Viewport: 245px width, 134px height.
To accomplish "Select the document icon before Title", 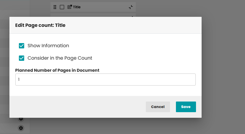I will pyautogui.click(x=70, y=7).
